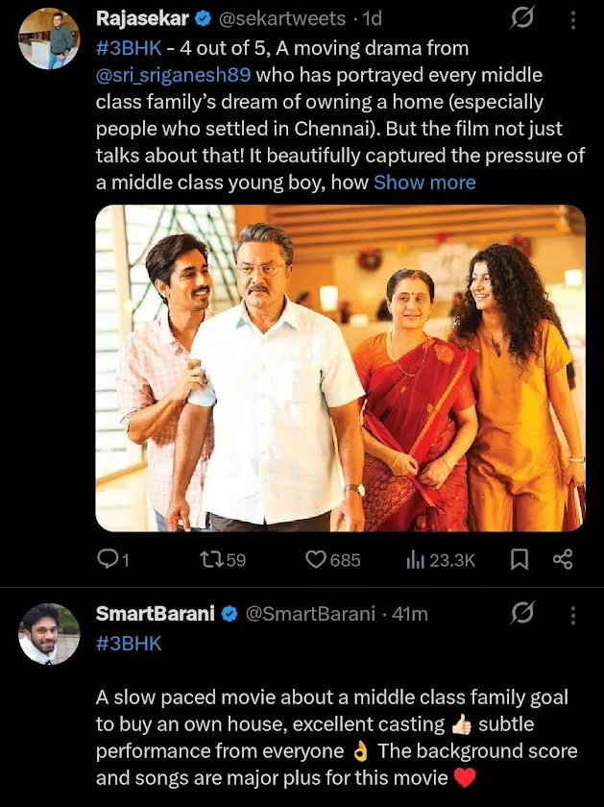The height and width of the screenshot is (807, 604).
Task: Like Rajasekar's tweet with 685 likes
Action: 332,559
